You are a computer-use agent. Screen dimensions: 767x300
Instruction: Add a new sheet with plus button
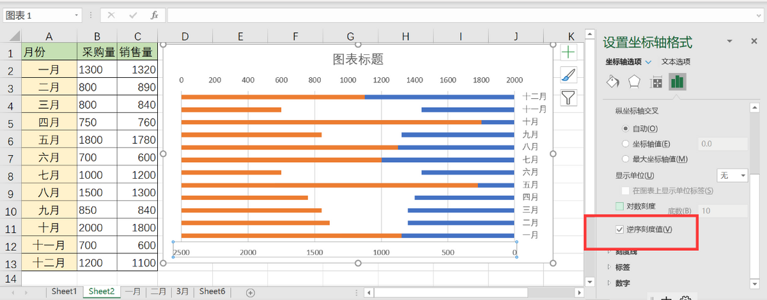(251, 292)
